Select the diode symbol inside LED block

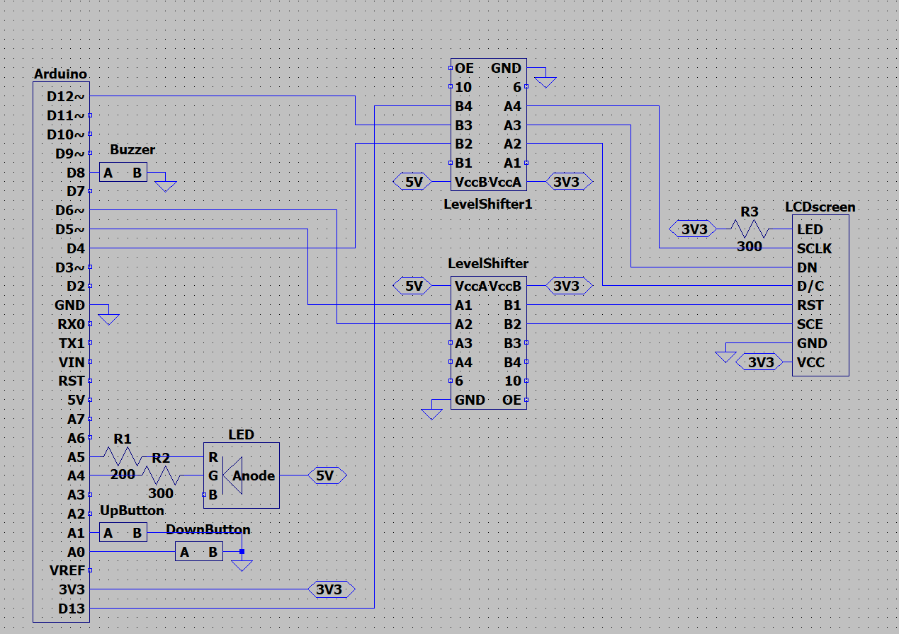pos(232,475)
